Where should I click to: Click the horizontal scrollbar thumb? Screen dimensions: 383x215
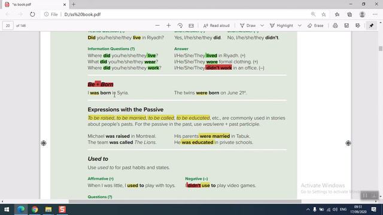tap(185, 201)
